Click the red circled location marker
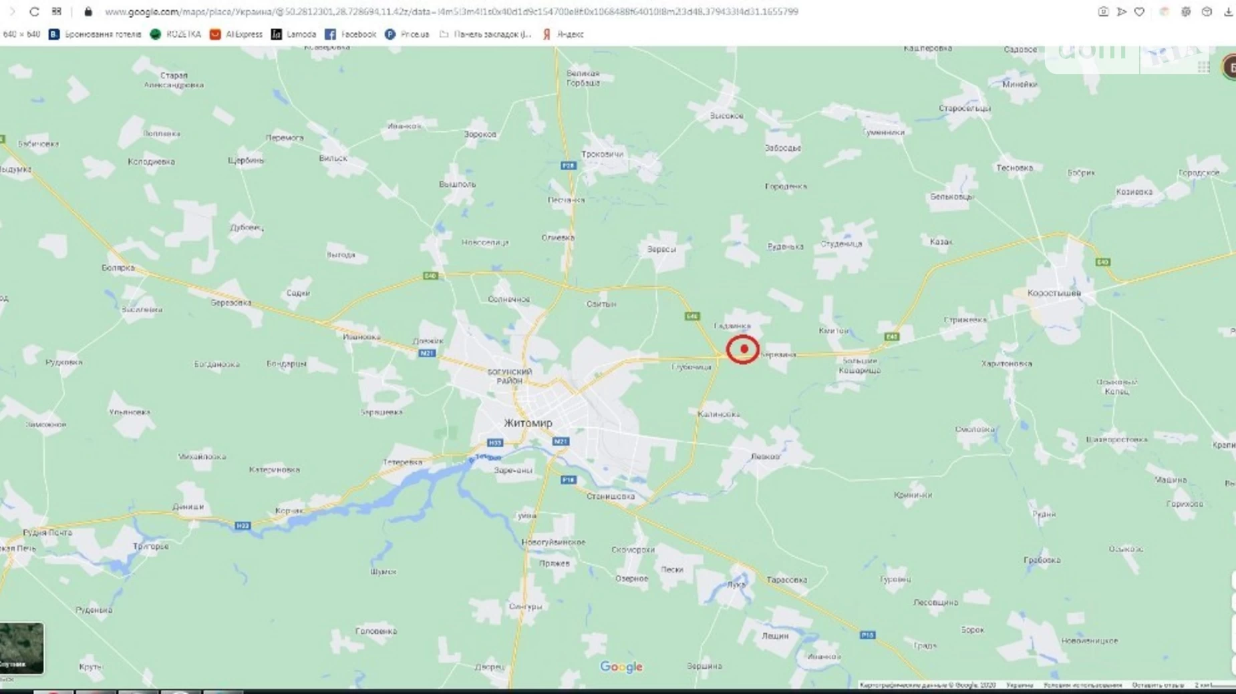 [x=743, y=349]
